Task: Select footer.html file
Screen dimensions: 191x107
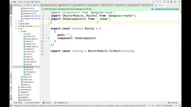Action: [29, 36]
